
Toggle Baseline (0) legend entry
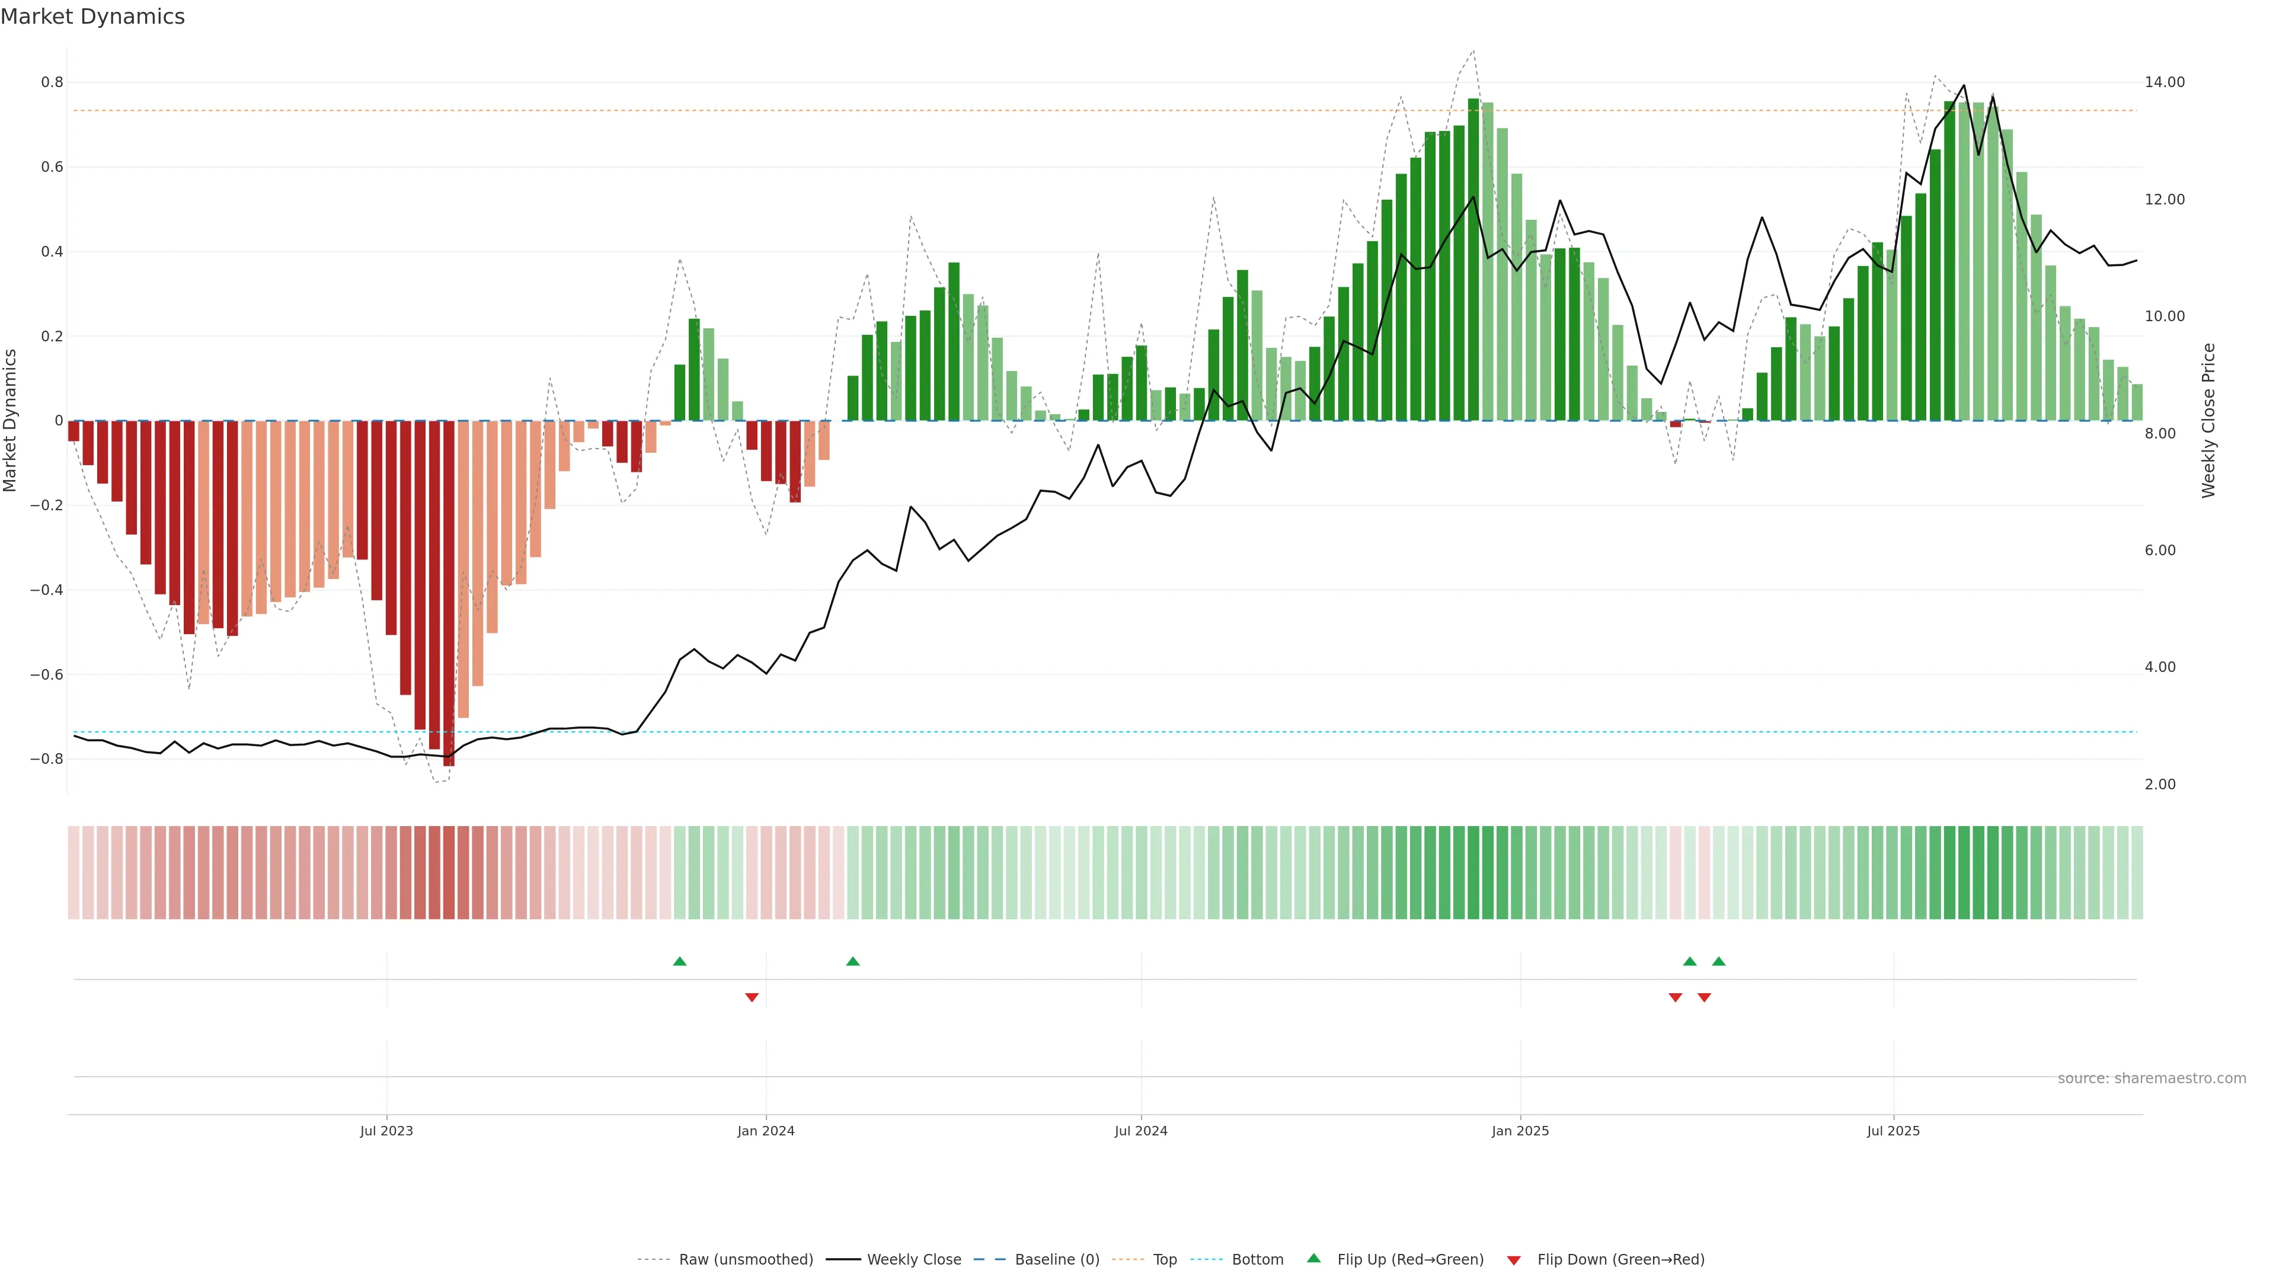[x=1057, y=1260]
